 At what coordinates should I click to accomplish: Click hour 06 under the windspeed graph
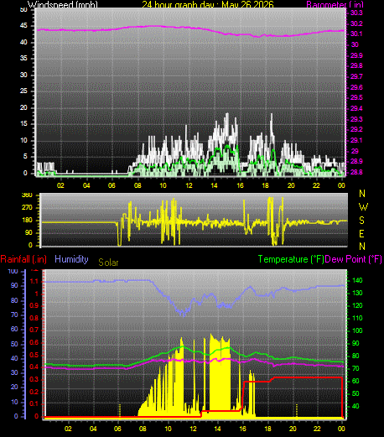[112, 185]
